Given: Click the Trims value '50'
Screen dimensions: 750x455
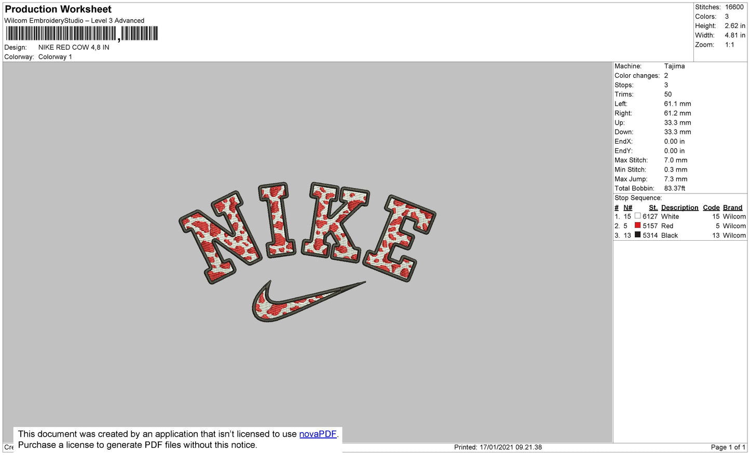Looking at the screenshot, I should tap(668, 94).
